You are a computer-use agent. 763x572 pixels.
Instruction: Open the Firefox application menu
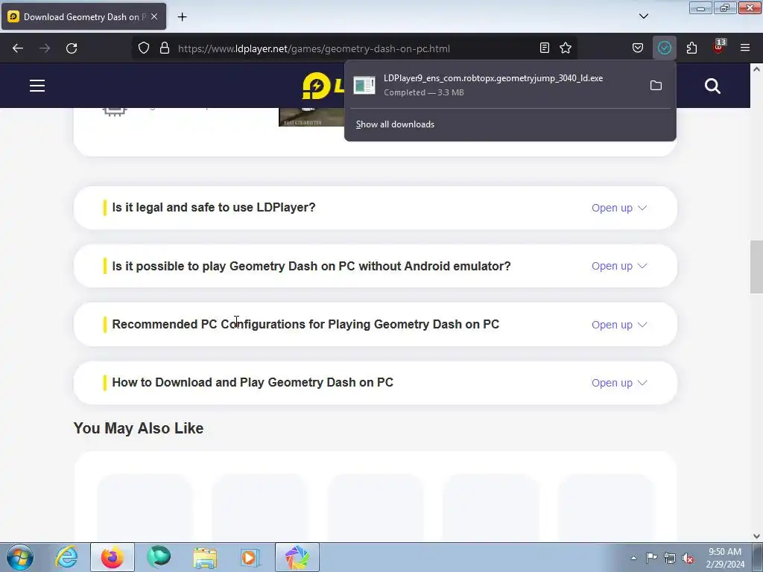point(745,48)
